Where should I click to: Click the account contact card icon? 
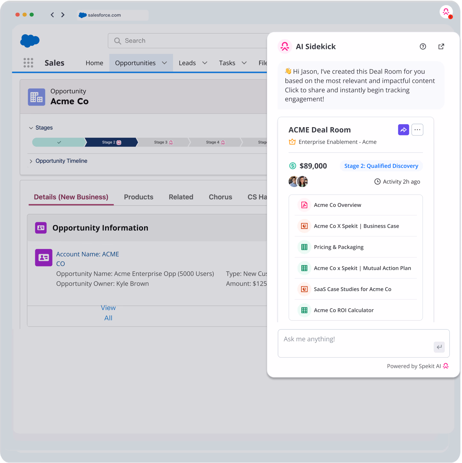[44, 257]
